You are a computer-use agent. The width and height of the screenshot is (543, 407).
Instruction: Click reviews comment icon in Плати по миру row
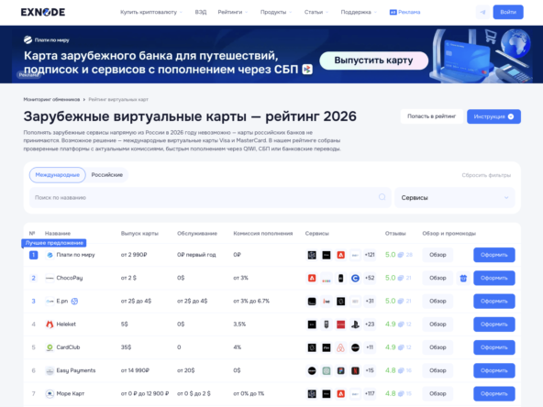[401, 255]
